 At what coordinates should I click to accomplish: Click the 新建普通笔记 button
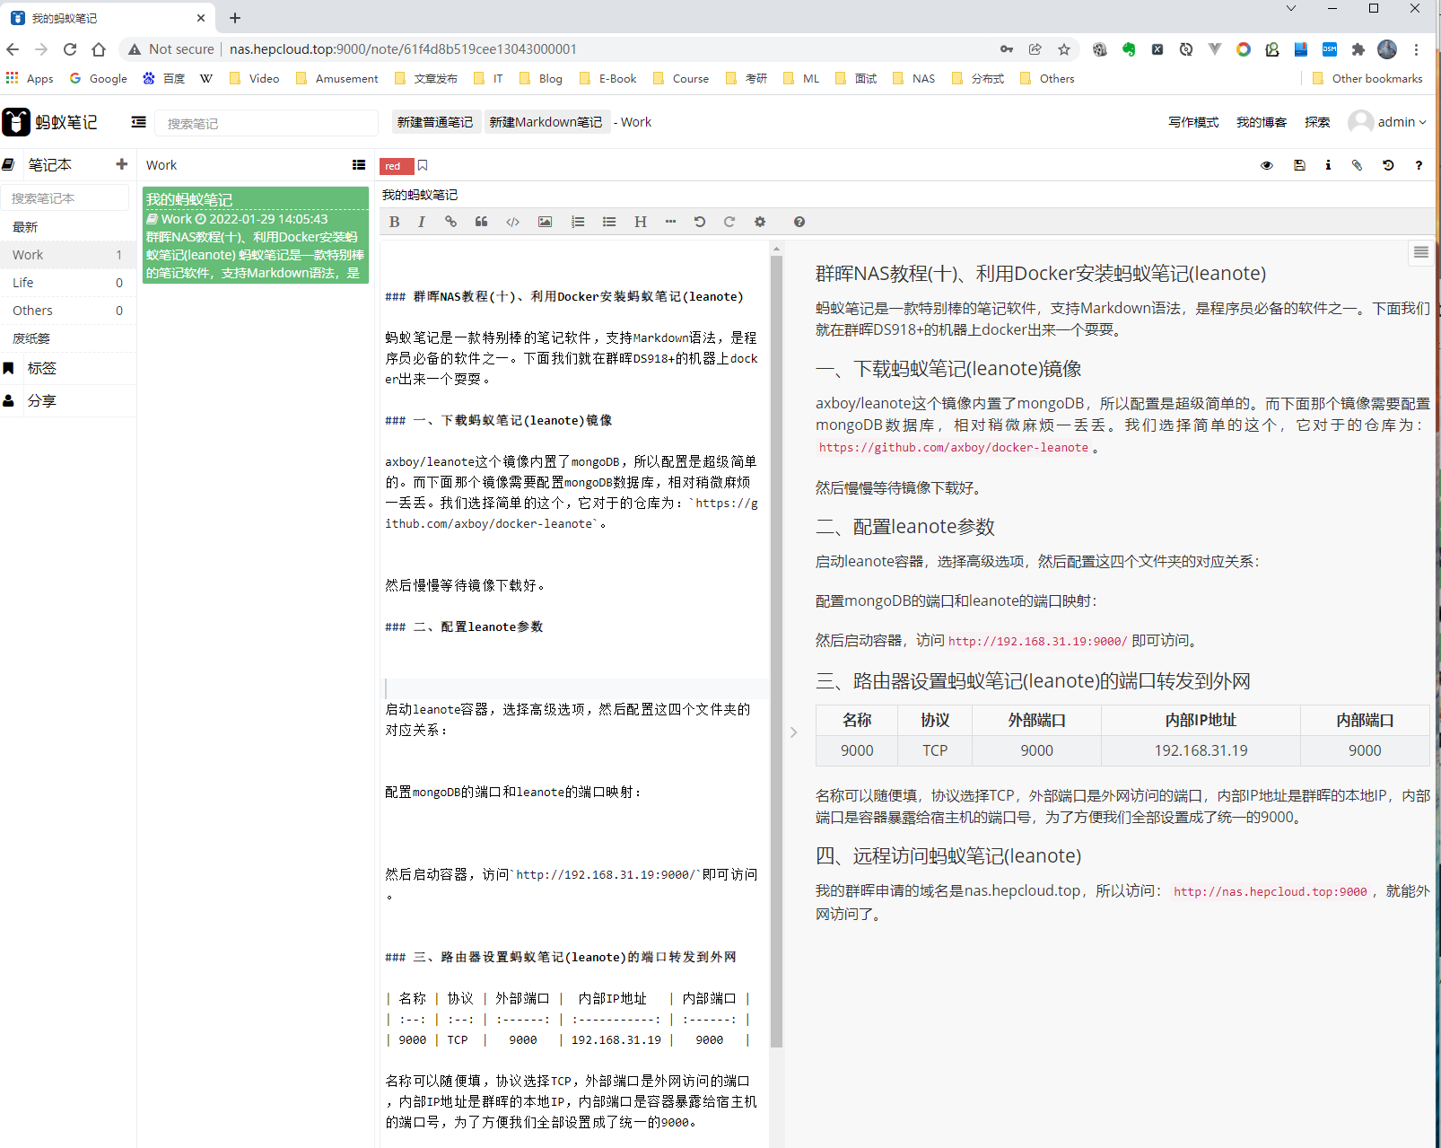[x=435, y=122]
